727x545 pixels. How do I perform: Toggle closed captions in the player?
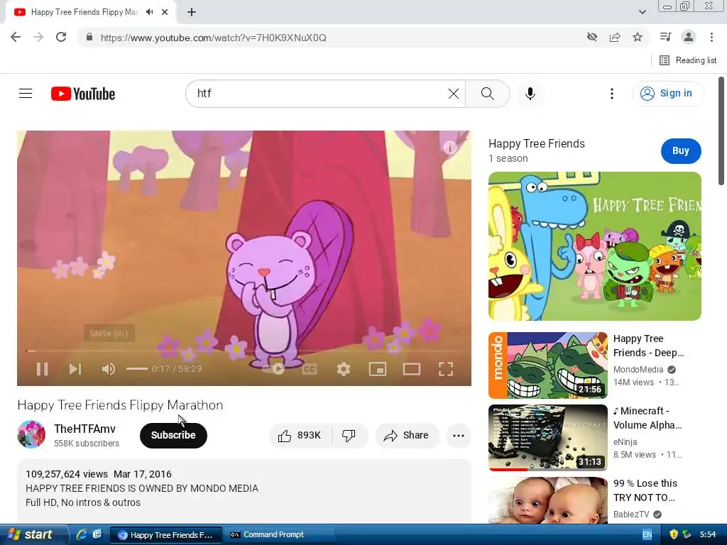310,369
